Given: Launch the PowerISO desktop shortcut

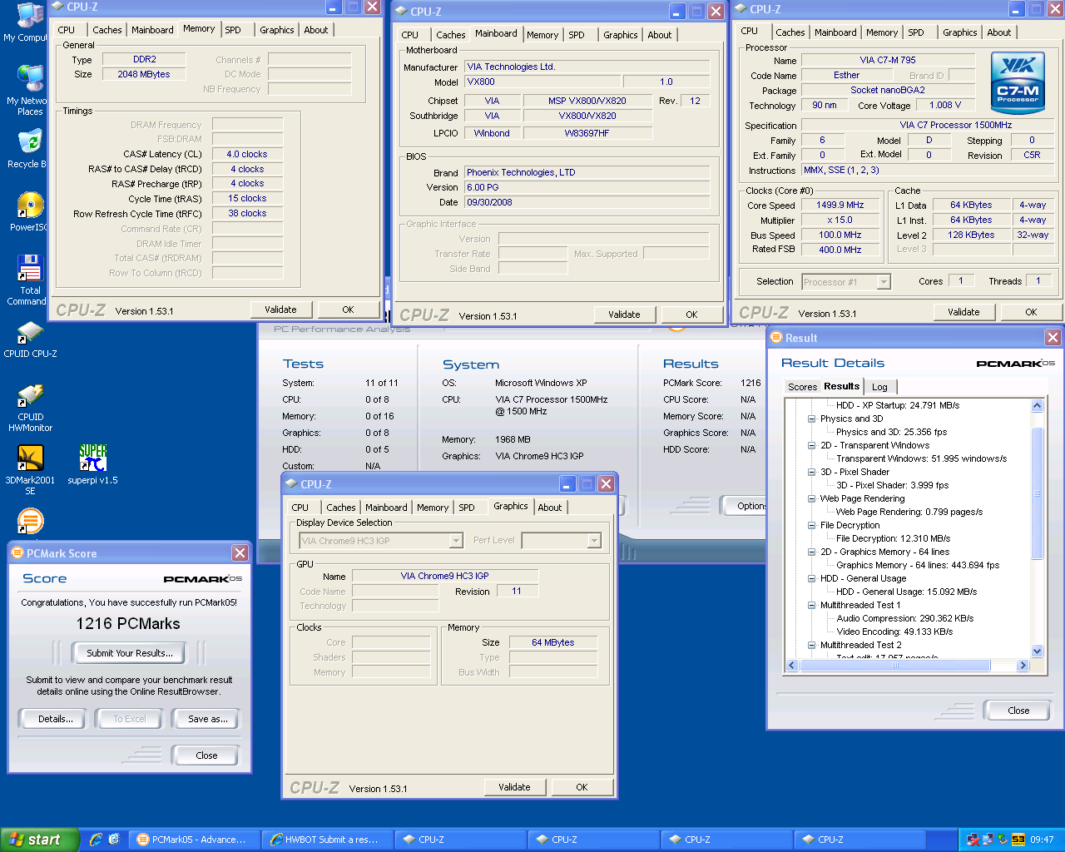Looking at the screenshot, I should click(29, 211).
